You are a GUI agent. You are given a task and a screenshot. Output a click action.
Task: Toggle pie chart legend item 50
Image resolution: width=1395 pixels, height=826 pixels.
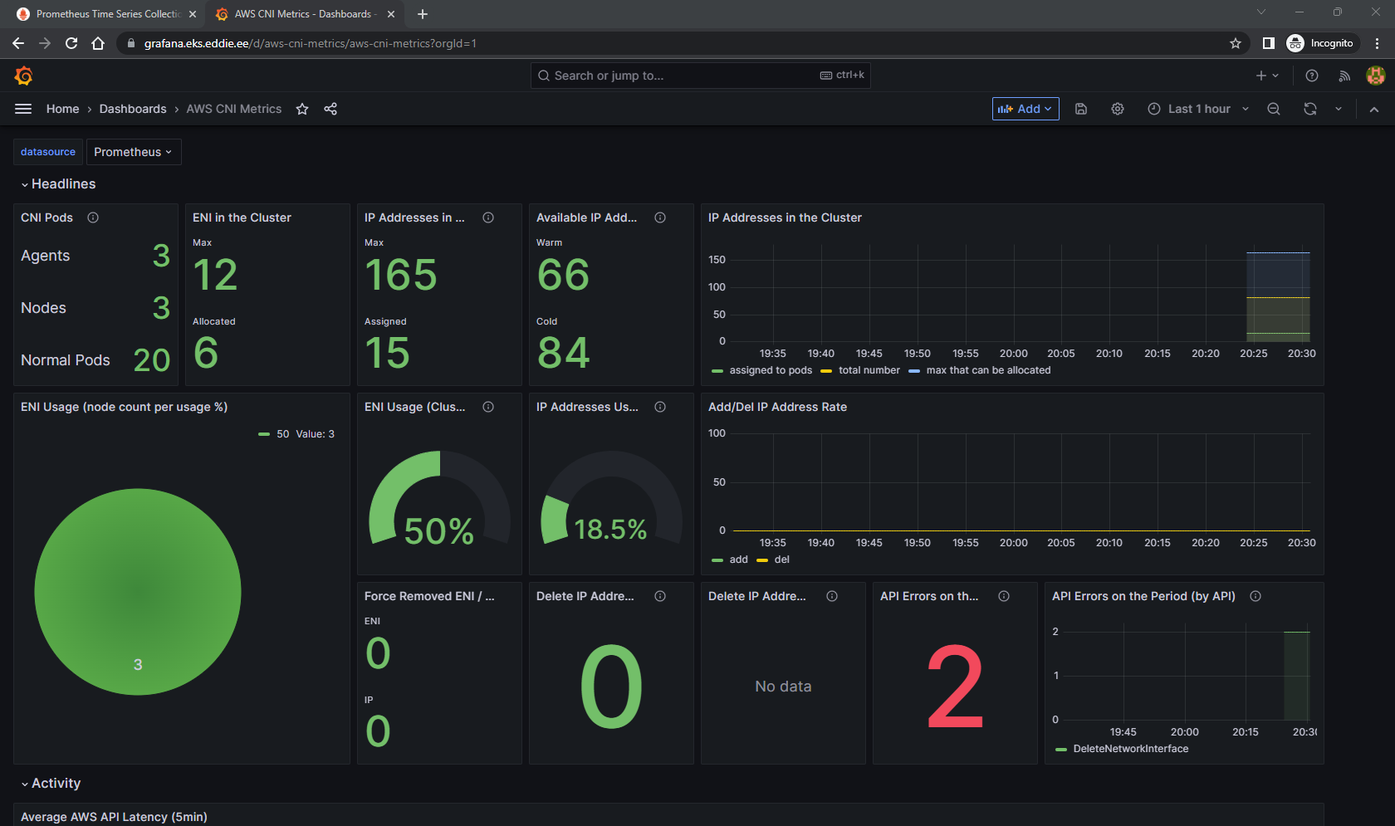pyautogui.click(x=282, y=434)
